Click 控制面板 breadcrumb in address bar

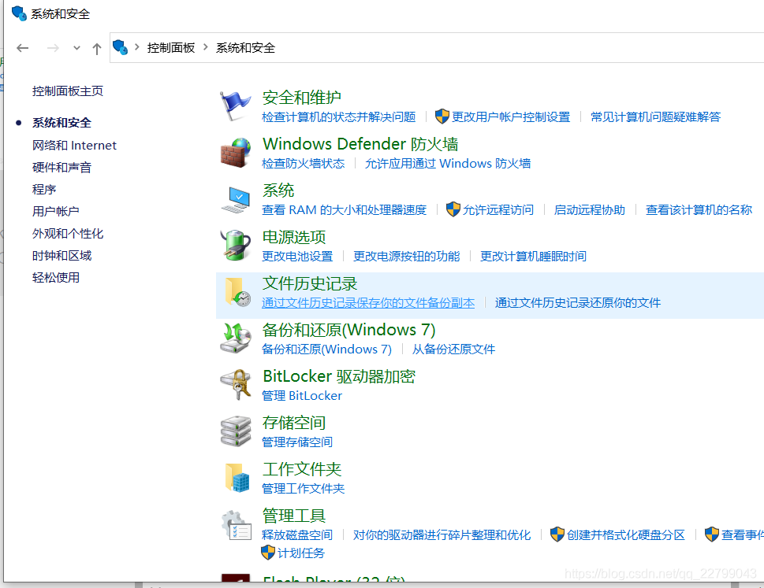click(x=171, y=48)
